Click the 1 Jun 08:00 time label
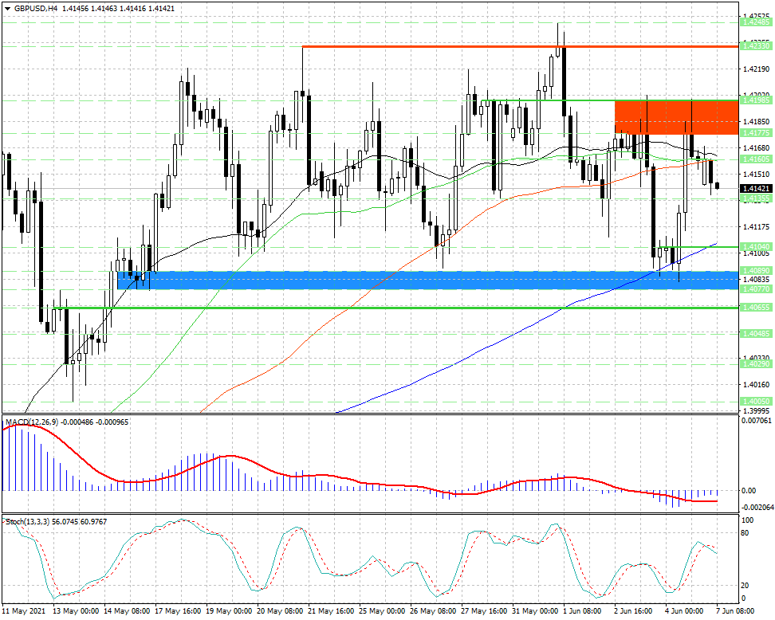This screenshot has height=620, width=775. click(x=582, y=611)
